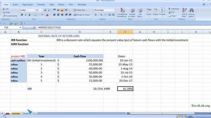Set Middle Align vertical alignment
The width and height of the screenshot is (211, 118).
tap(58, 10)
